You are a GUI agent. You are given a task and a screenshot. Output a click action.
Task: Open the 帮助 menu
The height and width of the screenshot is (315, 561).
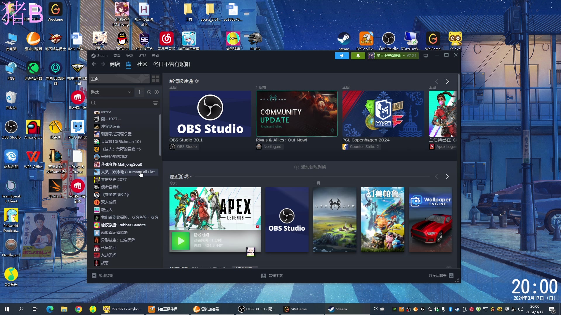pos(155,55)
